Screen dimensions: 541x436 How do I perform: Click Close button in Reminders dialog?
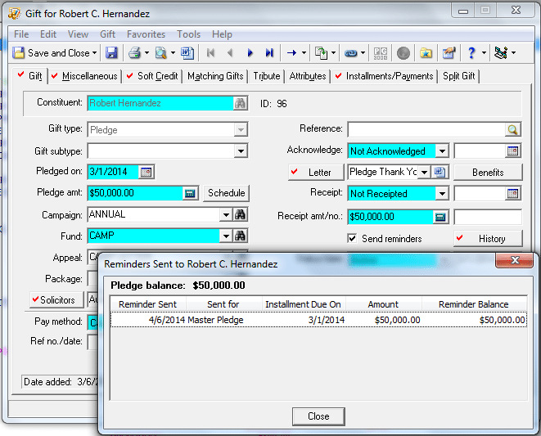pos(318,416)
